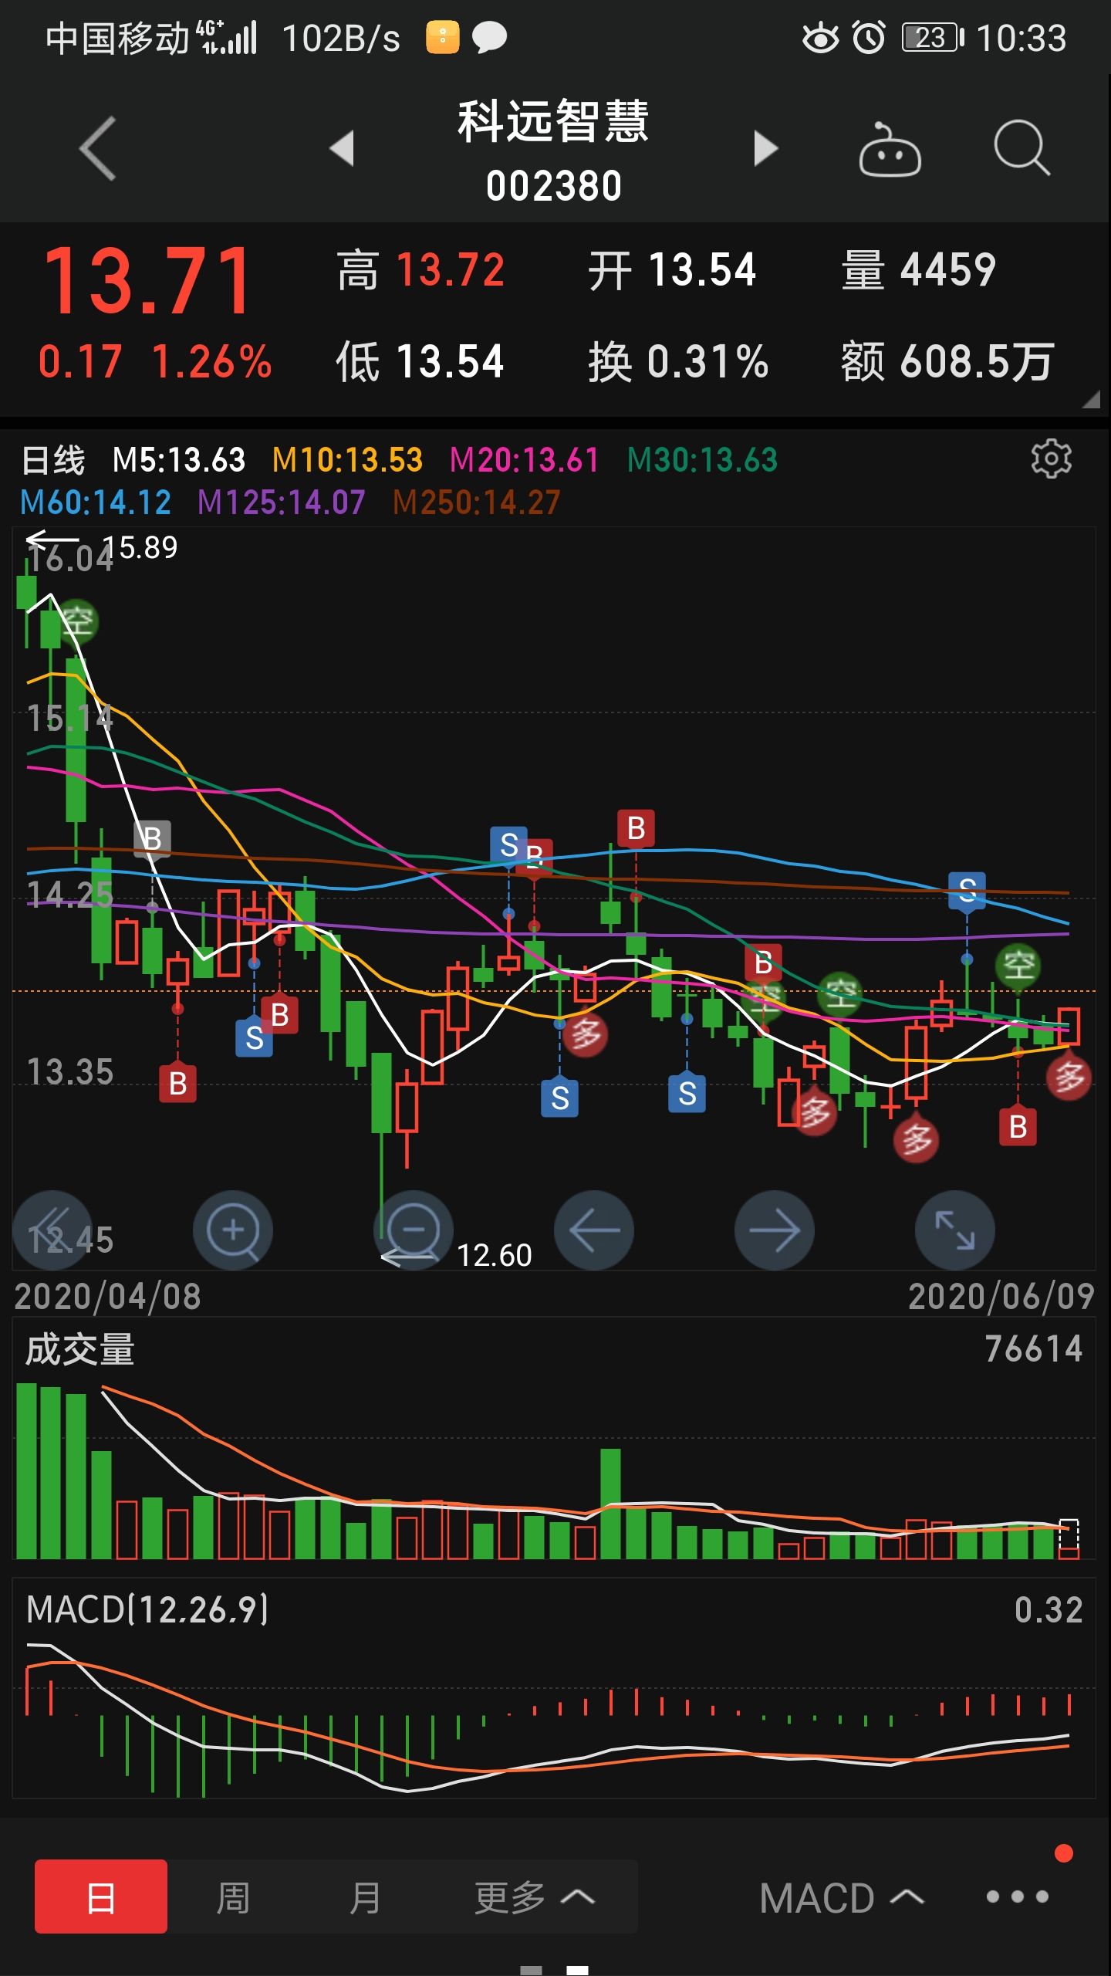This screenshot has height=1976, width=1111.
Task: Tap the M60:14.12 moving average label
Action: pyautogui.click(x=96, y=502)
